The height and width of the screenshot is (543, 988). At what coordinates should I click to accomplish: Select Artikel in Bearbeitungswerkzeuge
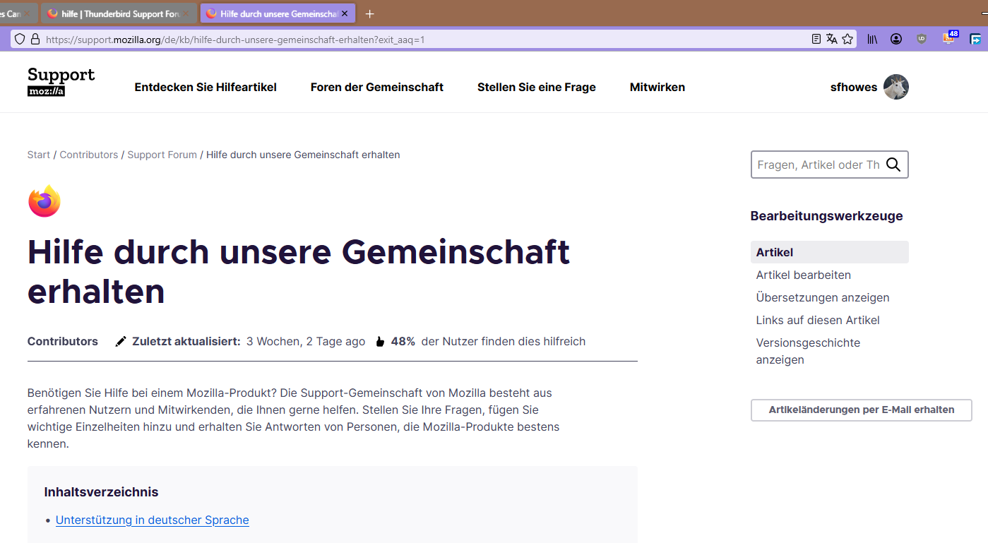(830, 252)
